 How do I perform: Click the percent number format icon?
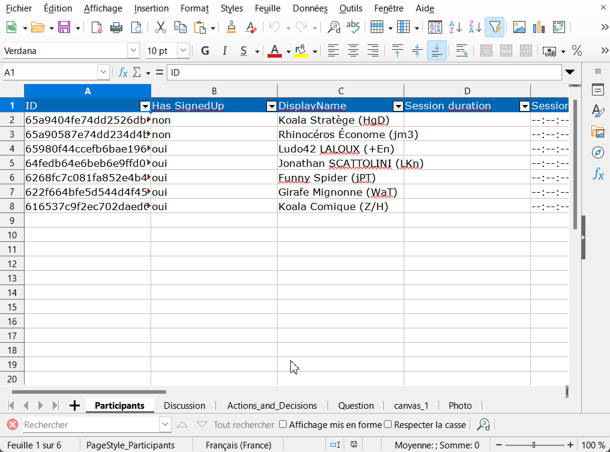point(577,50)
